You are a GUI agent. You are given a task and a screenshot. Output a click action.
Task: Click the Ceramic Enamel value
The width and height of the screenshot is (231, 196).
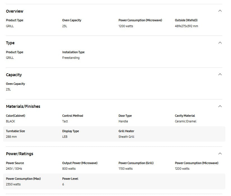pyautogui.click(x=186, y=121)
